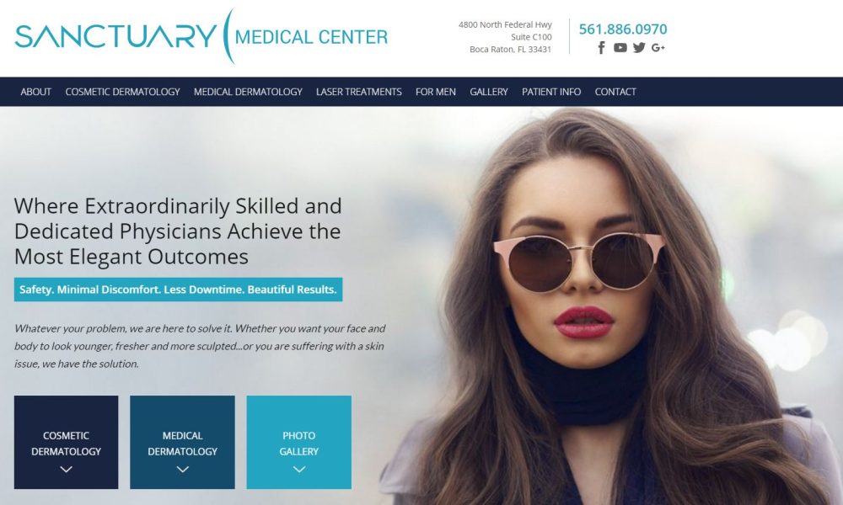Open the Twitter bird icon

(x=639, y=48)
